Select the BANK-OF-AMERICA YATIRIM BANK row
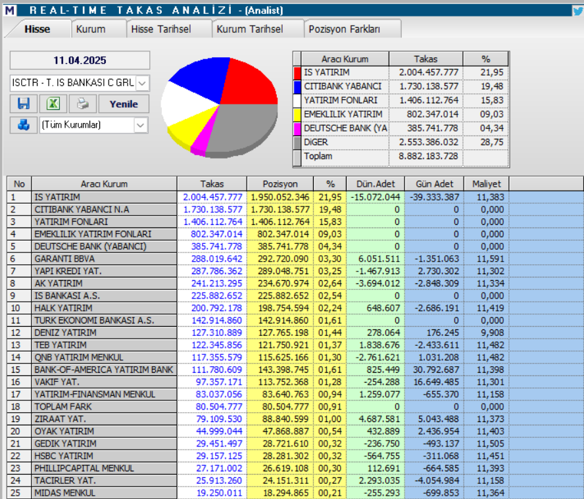Viewport: 584px width, 499px height. [295, 369]
